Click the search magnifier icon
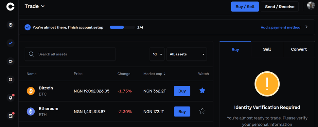 pyautogui.click(x=31, y=54)
